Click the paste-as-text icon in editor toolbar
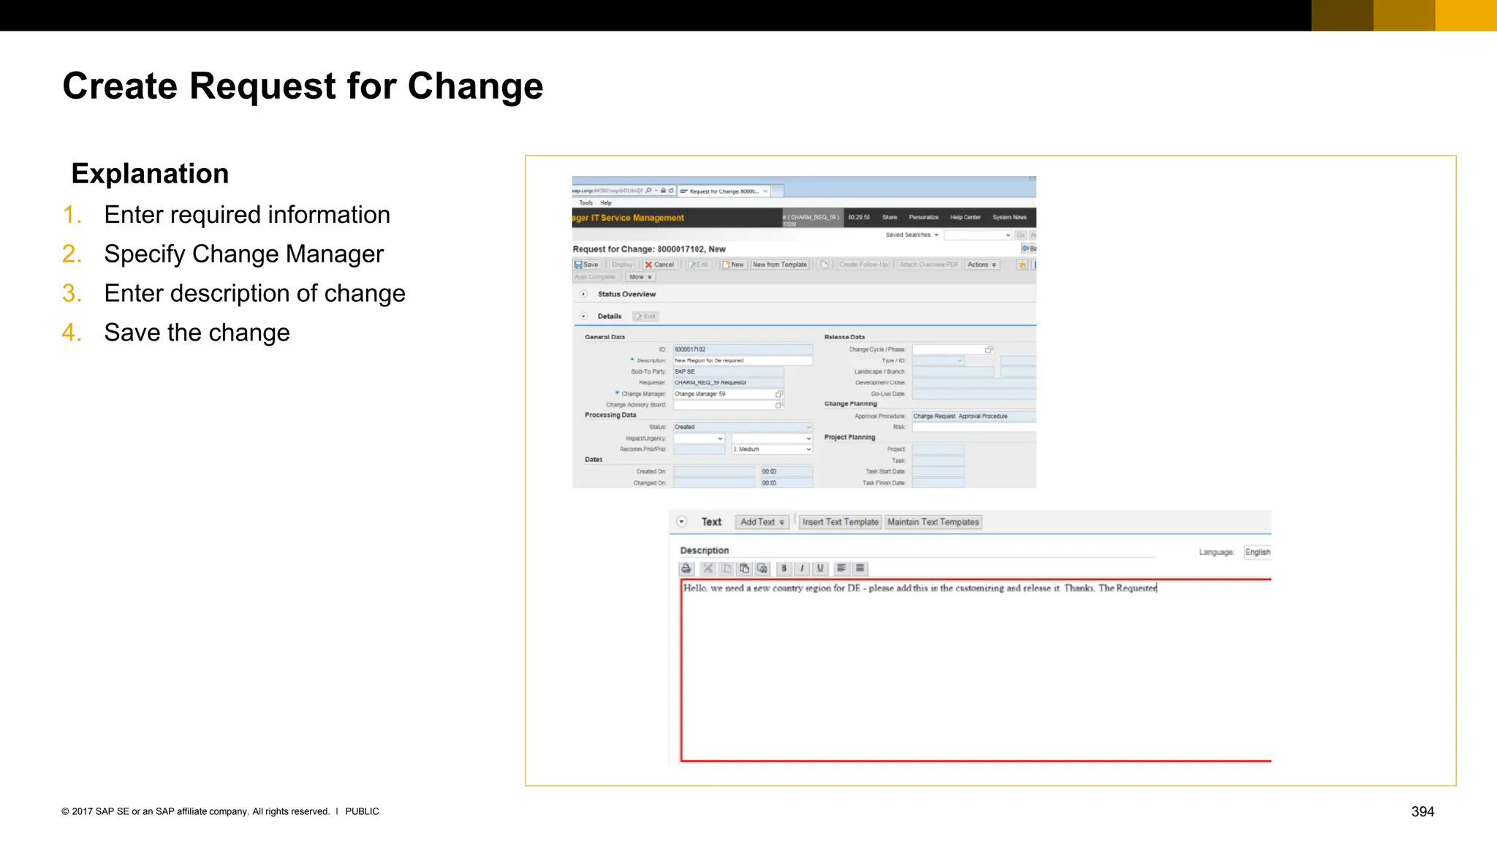 [762, 568]
